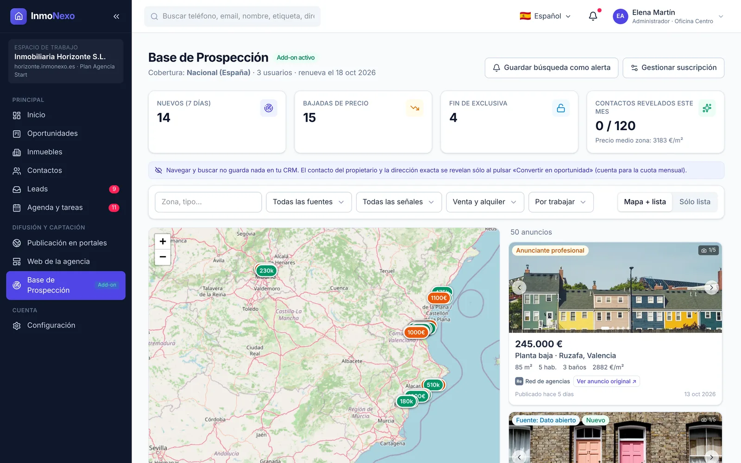This screenshot has height=463, width=741.
Task: Show previous photo of 245.000 € listing
Action: pyautogui.click(x=519, y=288)
